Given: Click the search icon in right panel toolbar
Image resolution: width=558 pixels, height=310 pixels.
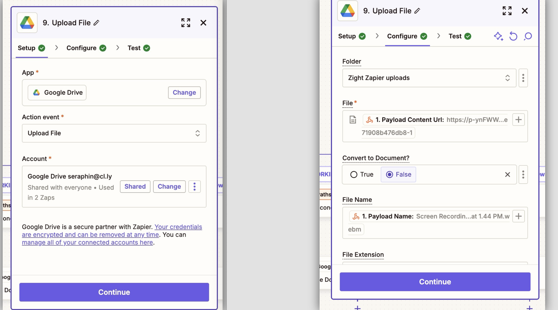Looking at the screenshot, I should (528, 36).
